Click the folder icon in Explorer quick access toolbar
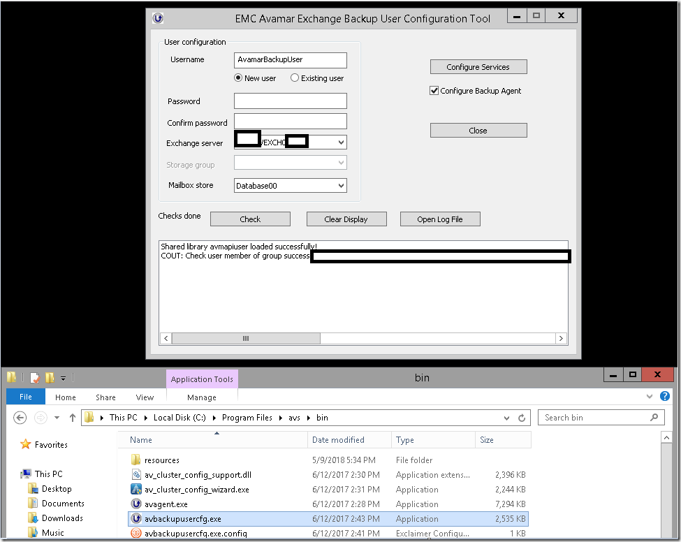 point(11,377)
